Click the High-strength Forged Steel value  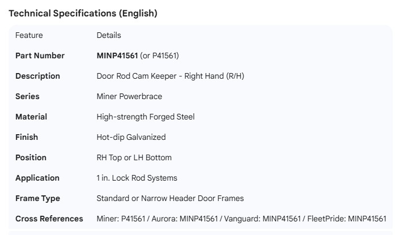coord(146,117)
